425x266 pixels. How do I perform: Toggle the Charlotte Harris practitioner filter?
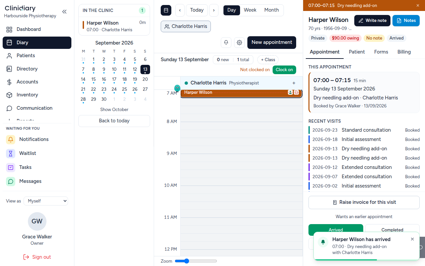click(186, 27)
